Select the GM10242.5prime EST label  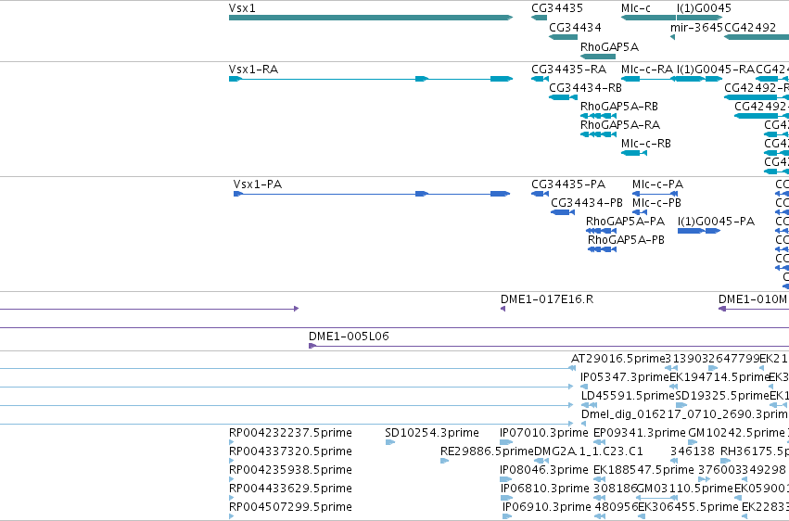coord(735,433)
